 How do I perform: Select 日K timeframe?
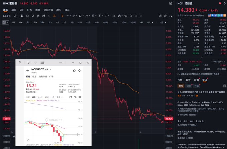click(x=21, y=22)
